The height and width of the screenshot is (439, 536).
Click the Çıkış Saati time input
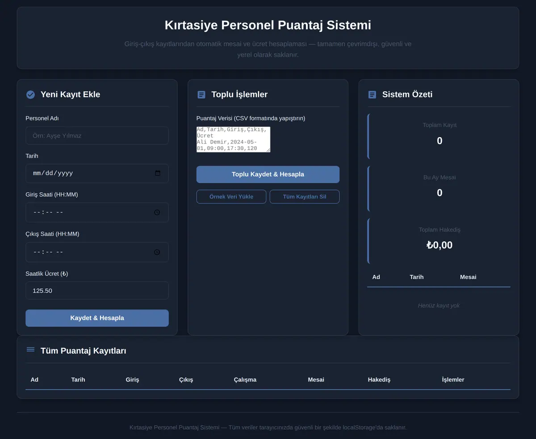click(x=97, y=252)
